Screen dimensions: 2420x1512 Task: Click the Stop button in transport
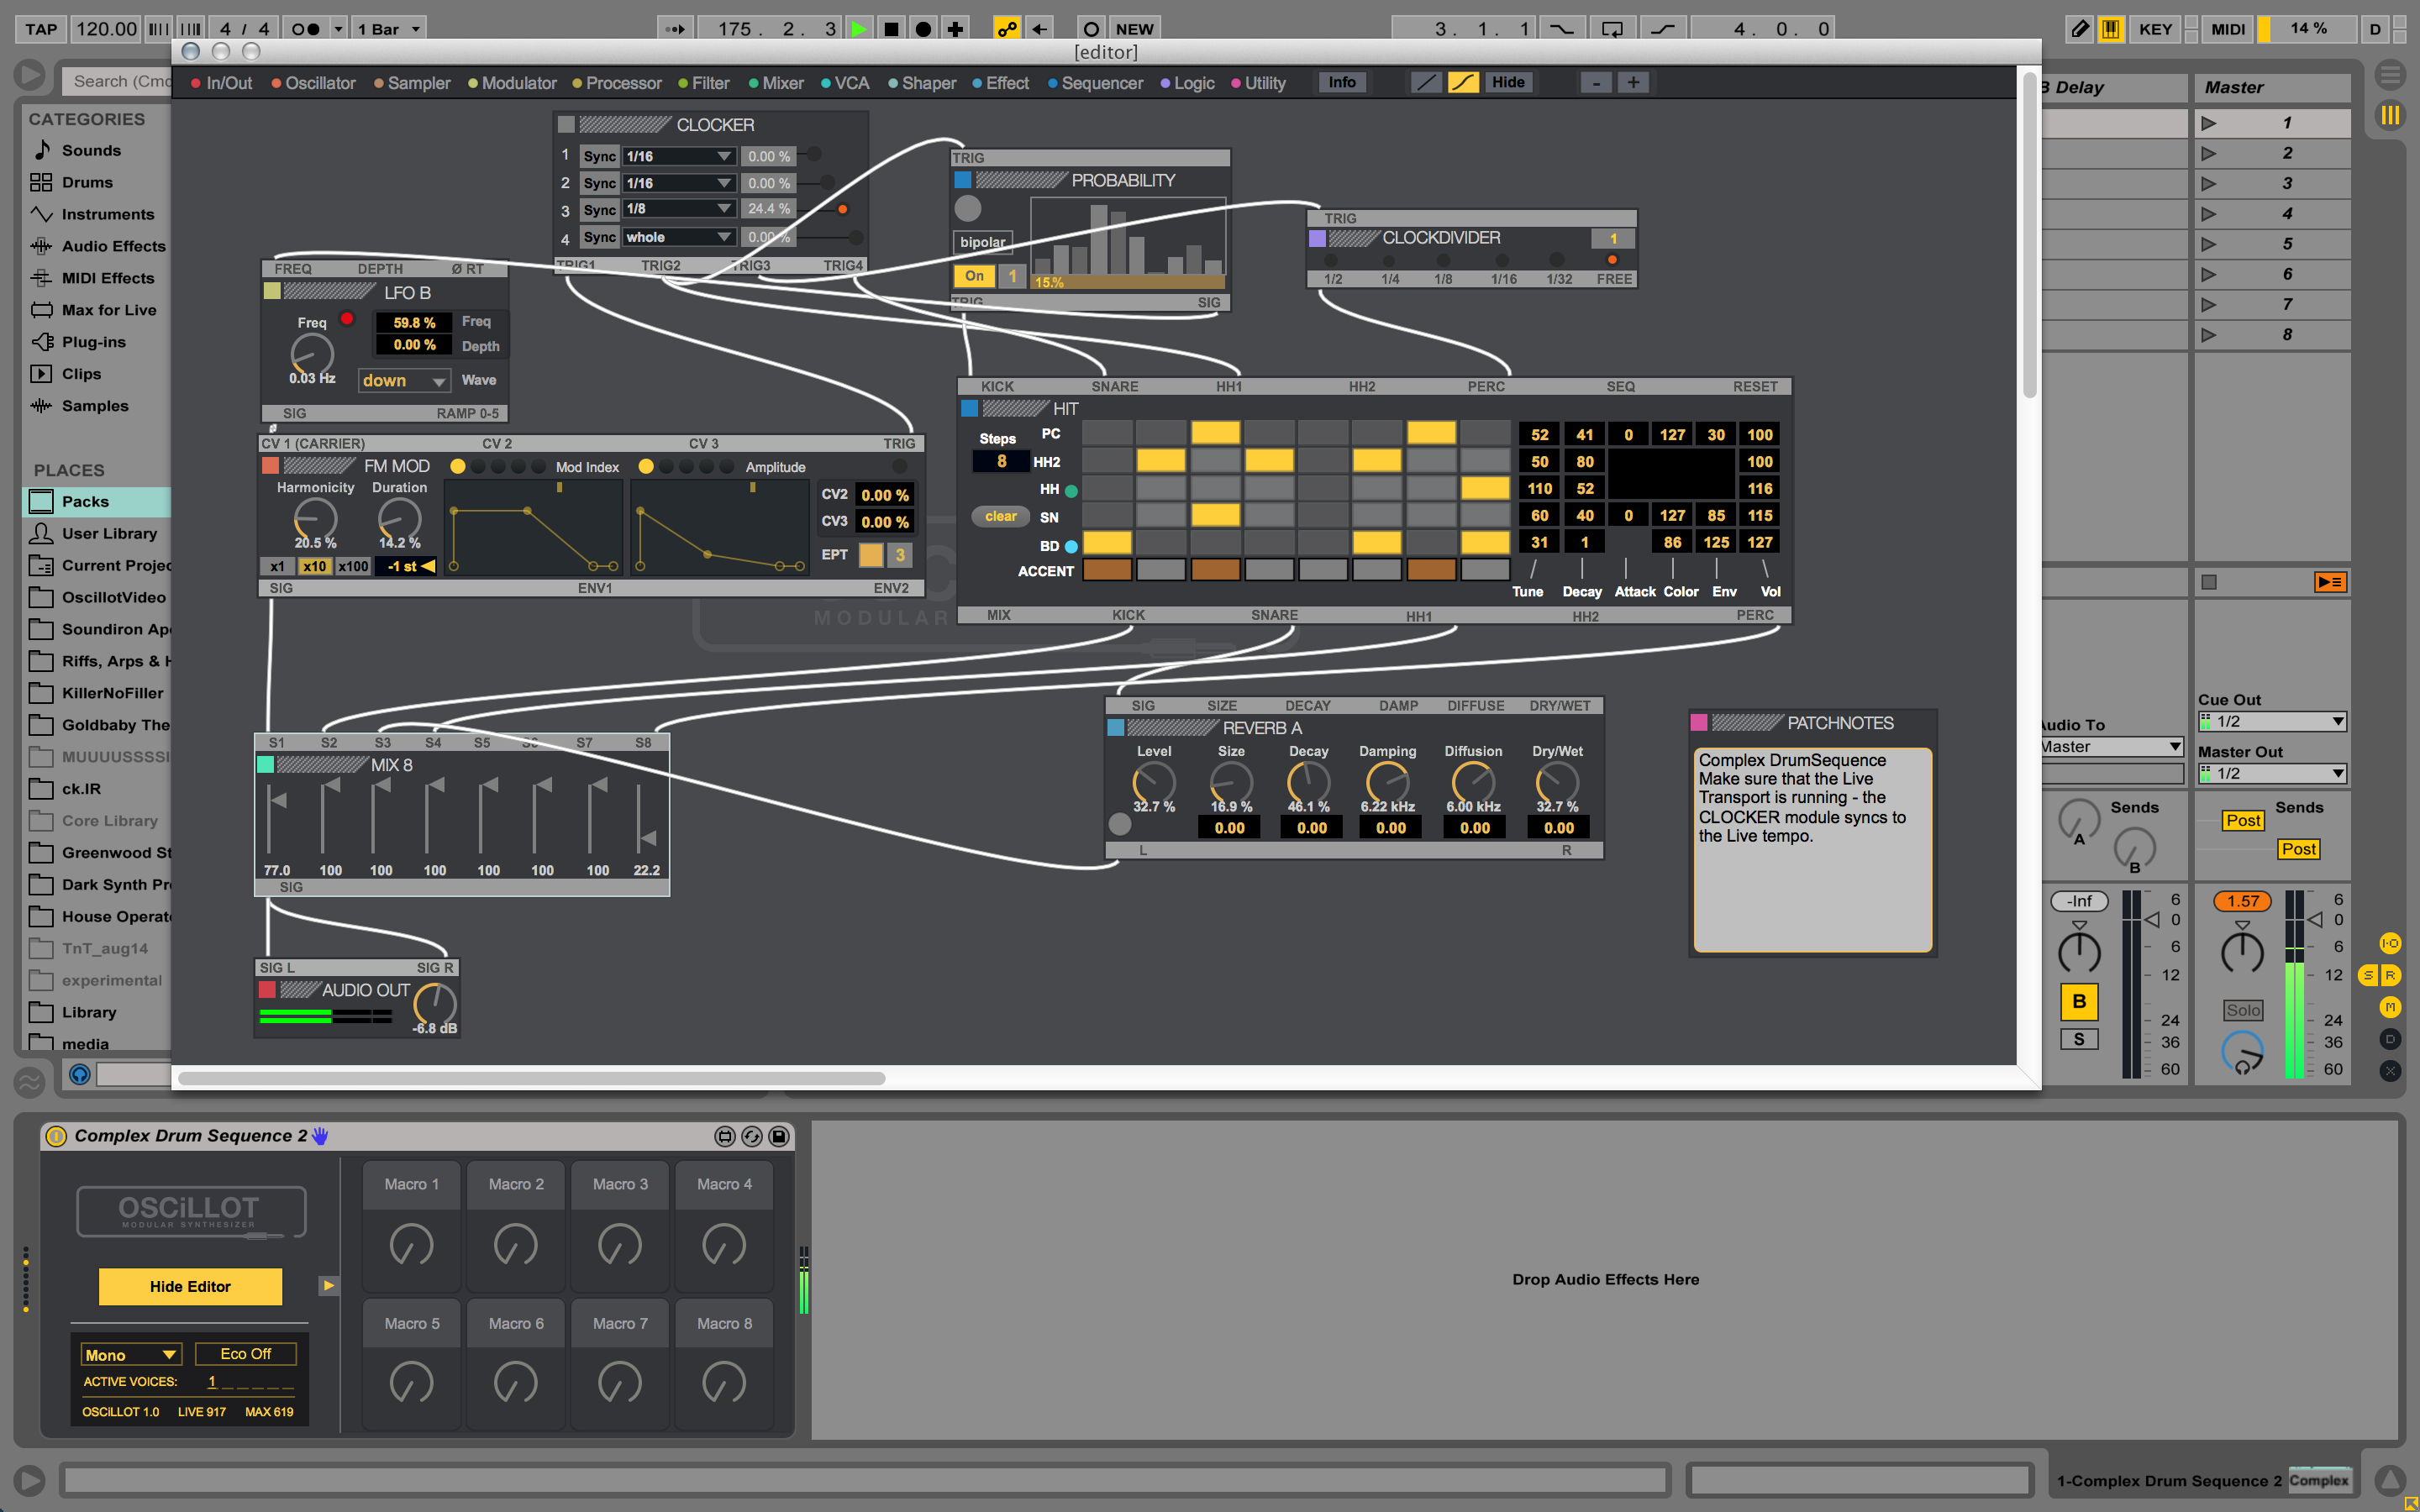pos(890,29)
